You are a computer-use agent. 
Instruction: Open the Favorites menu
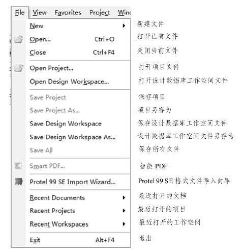click(68, 13)
